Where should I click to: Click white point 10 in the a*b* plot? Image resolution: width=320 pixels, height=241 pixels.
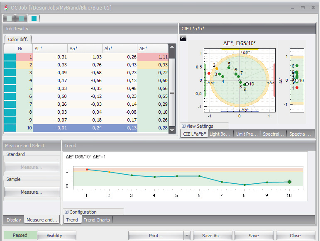[247, 84]
